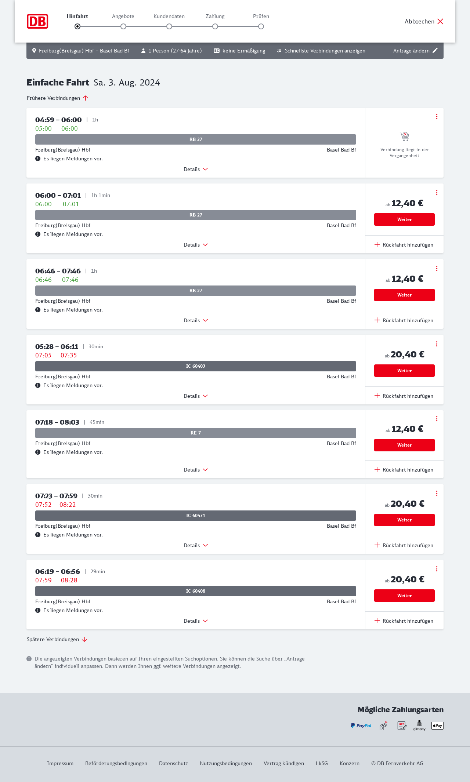The width and height of the screenshot is (470, 782).
Task: Click the Abbrechen close icon
Action: point(440,21)
